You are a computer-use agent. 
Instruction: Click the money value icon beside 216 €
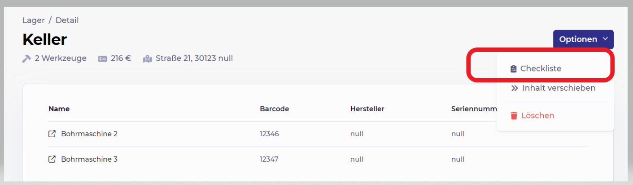(x=103, y=59)
